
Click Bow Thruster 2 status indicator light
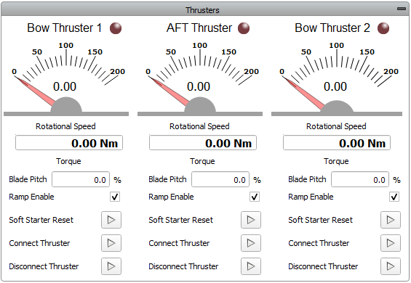383,28
